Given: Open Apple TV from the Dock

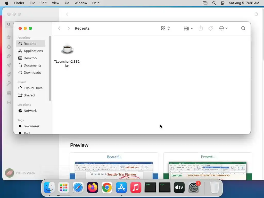Looking at the screenshot, I should [x=179, y=187].
